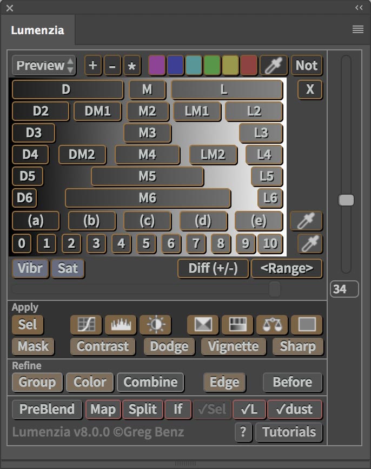Click the Combine refine button

[x=150, y=382]
